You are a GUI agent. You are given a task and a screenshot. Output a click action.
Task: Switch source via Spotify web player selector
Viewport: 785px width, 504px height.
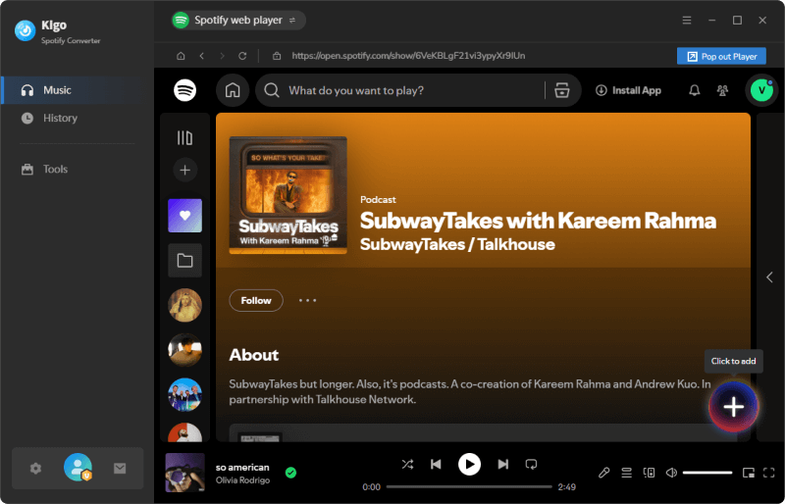[x=237, y=20]
